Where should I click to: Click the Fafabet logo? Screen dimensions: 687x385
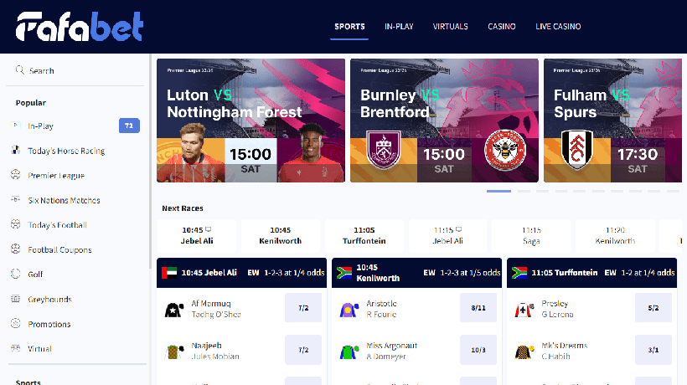tap(80, 27)
